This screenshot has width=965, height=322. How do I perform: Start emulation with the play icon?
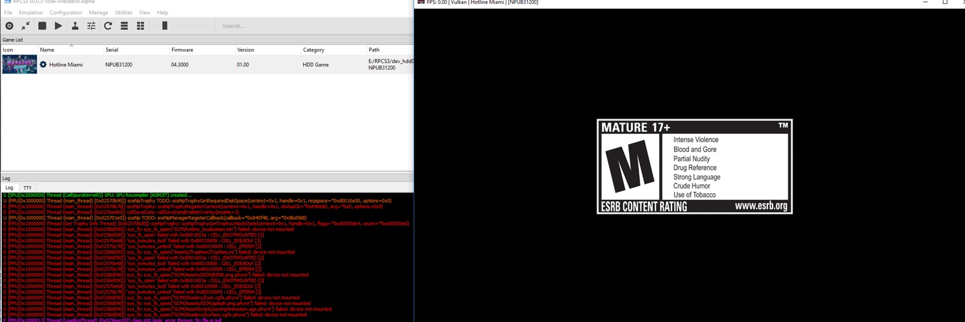(58, 26)
